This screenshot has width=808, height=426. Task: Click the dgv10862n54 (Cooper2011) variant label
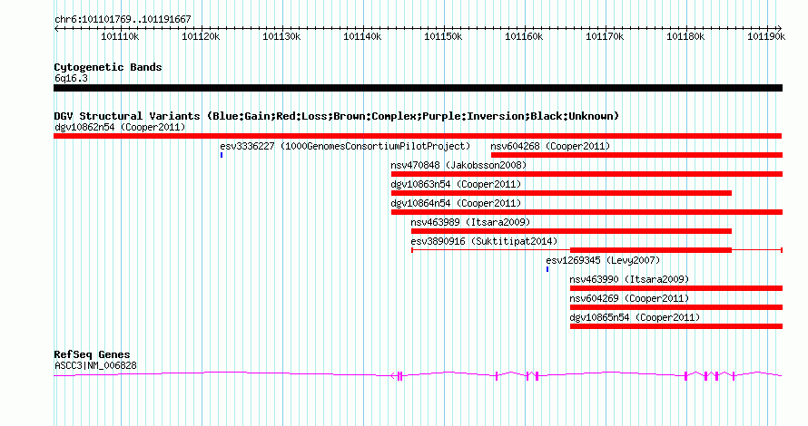coord(120,127)
